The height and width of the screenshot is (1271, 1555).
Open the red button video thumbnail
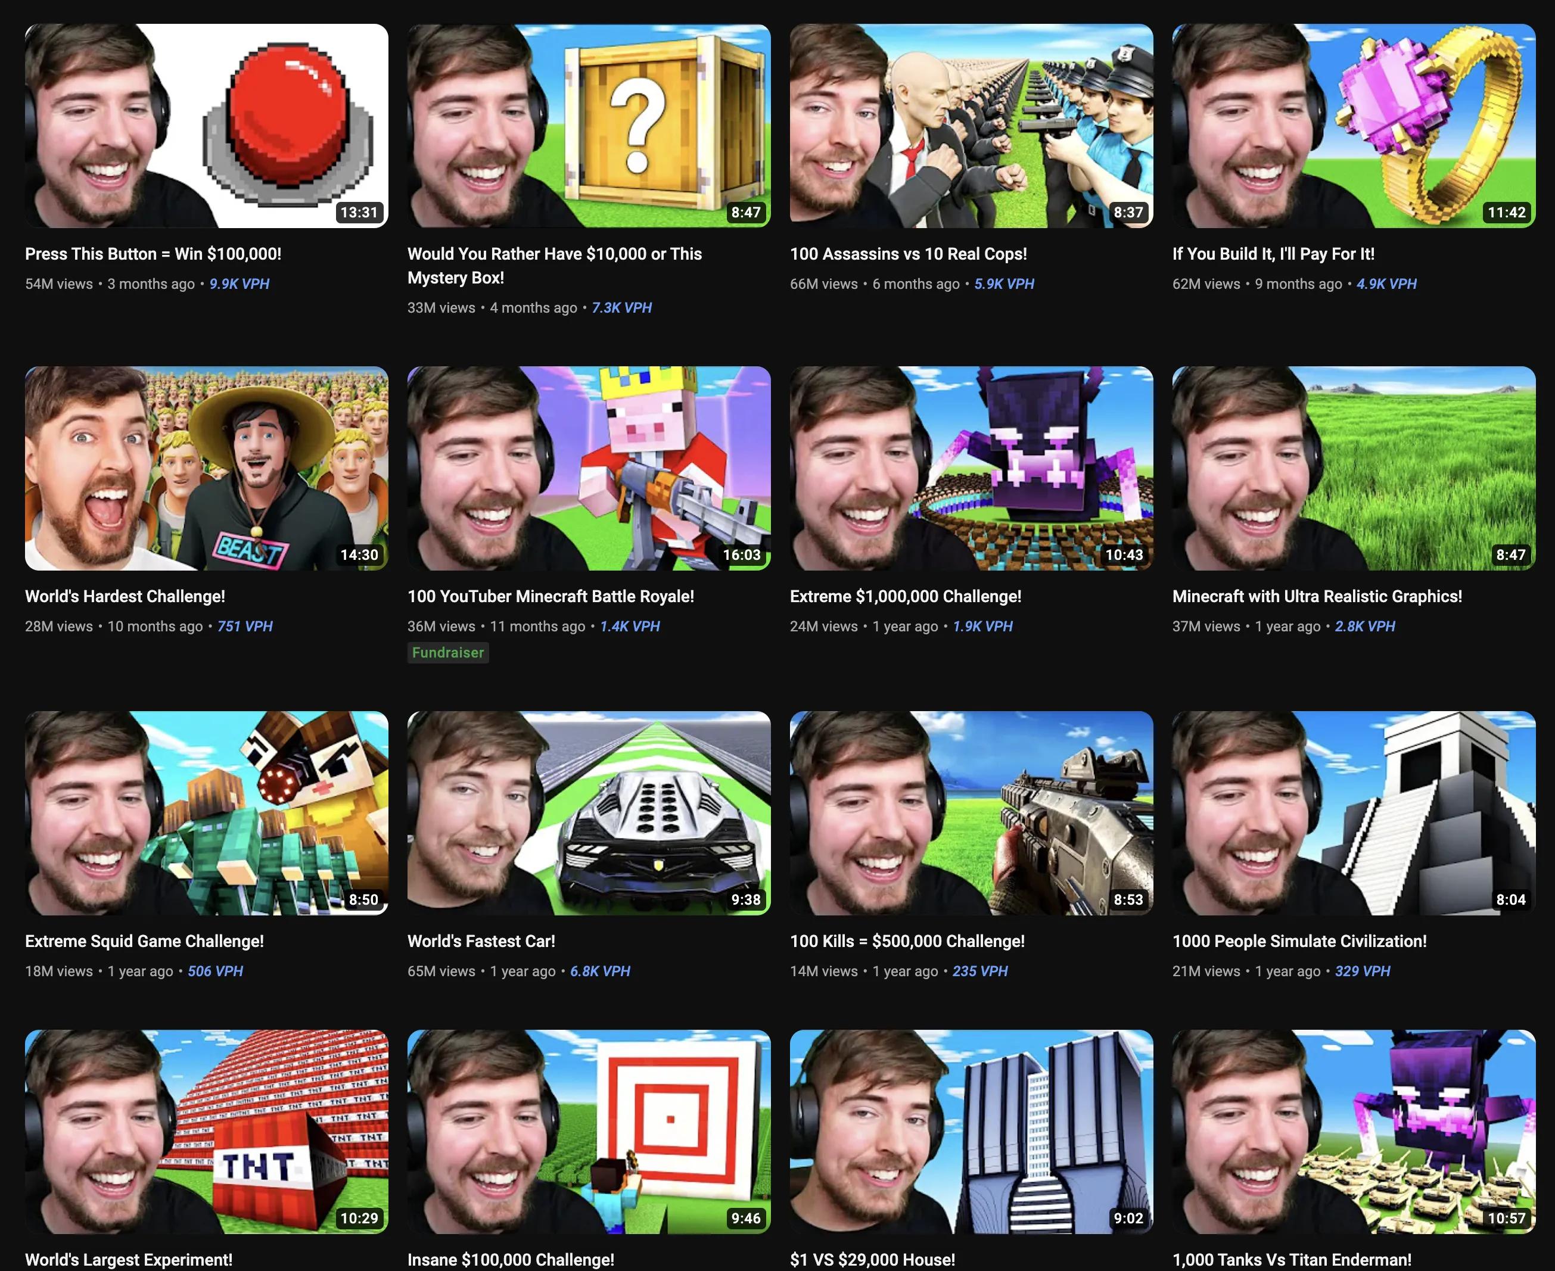[x=206, y=126]
